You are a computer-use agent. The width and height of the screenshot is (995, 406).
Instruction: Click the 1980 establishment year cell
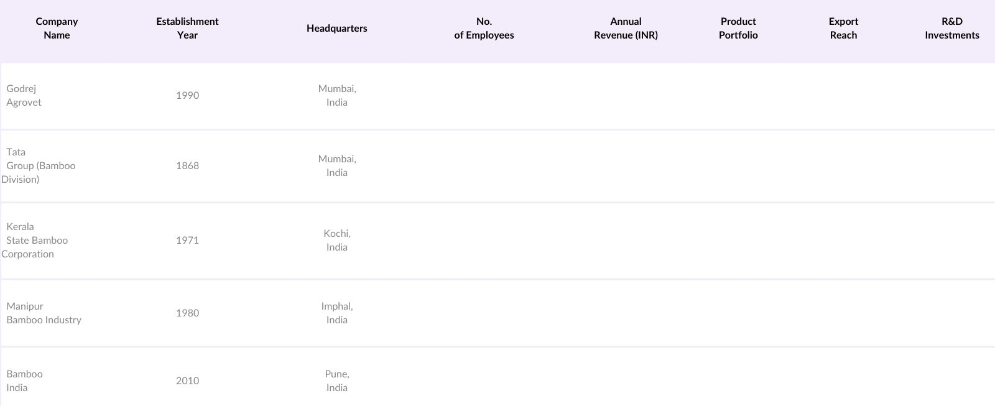187,313
